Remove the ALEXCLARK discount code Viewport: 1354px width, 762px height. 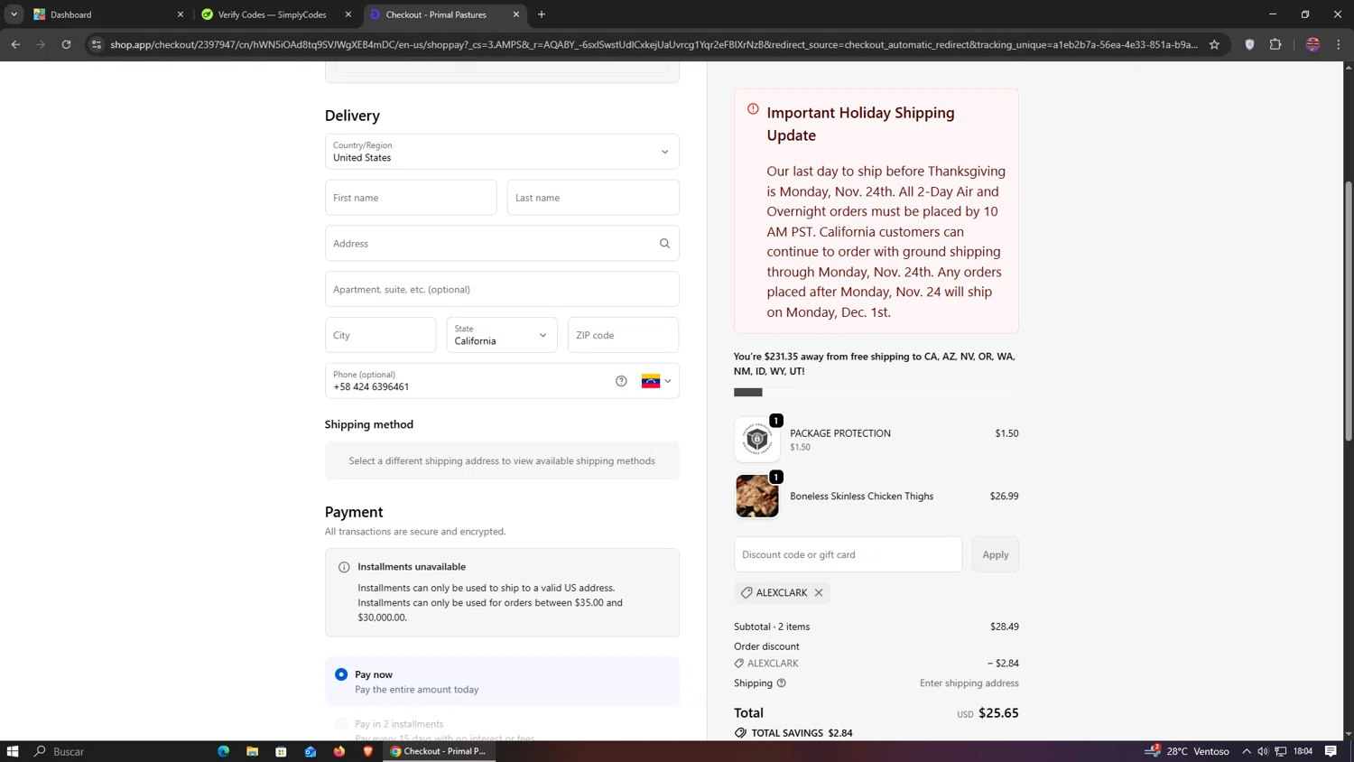pos(819,593)
